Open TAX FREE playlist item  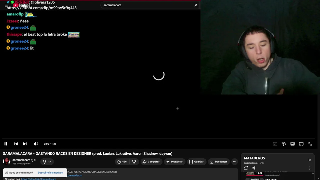[x=271, y=179]
